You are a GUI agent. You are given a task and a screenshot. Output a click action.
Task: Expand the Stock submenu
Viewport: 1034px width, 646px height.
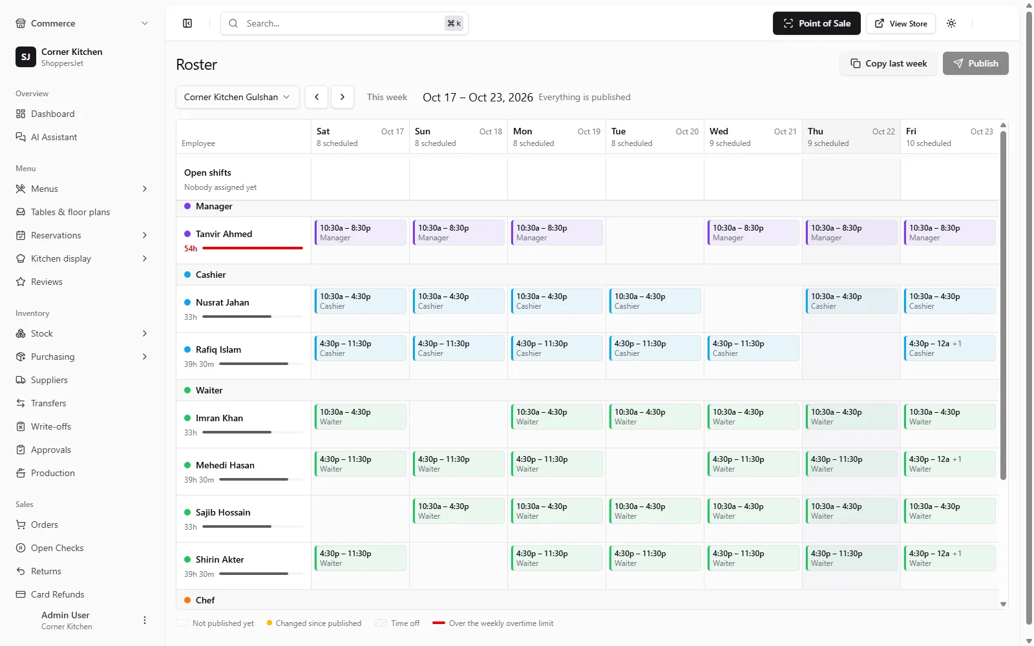click(145, 333)
